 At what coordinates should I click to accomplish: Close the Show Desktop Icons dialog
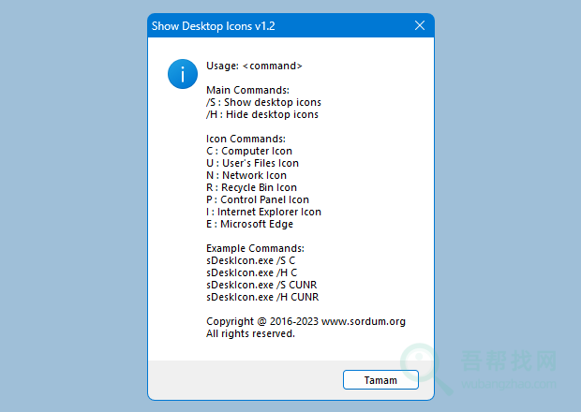point(420,26)
